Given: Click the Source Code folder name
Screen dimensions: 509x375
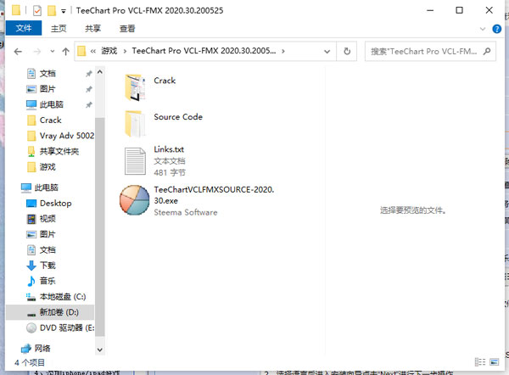Looking at the screenshot, I should [178, 117].
